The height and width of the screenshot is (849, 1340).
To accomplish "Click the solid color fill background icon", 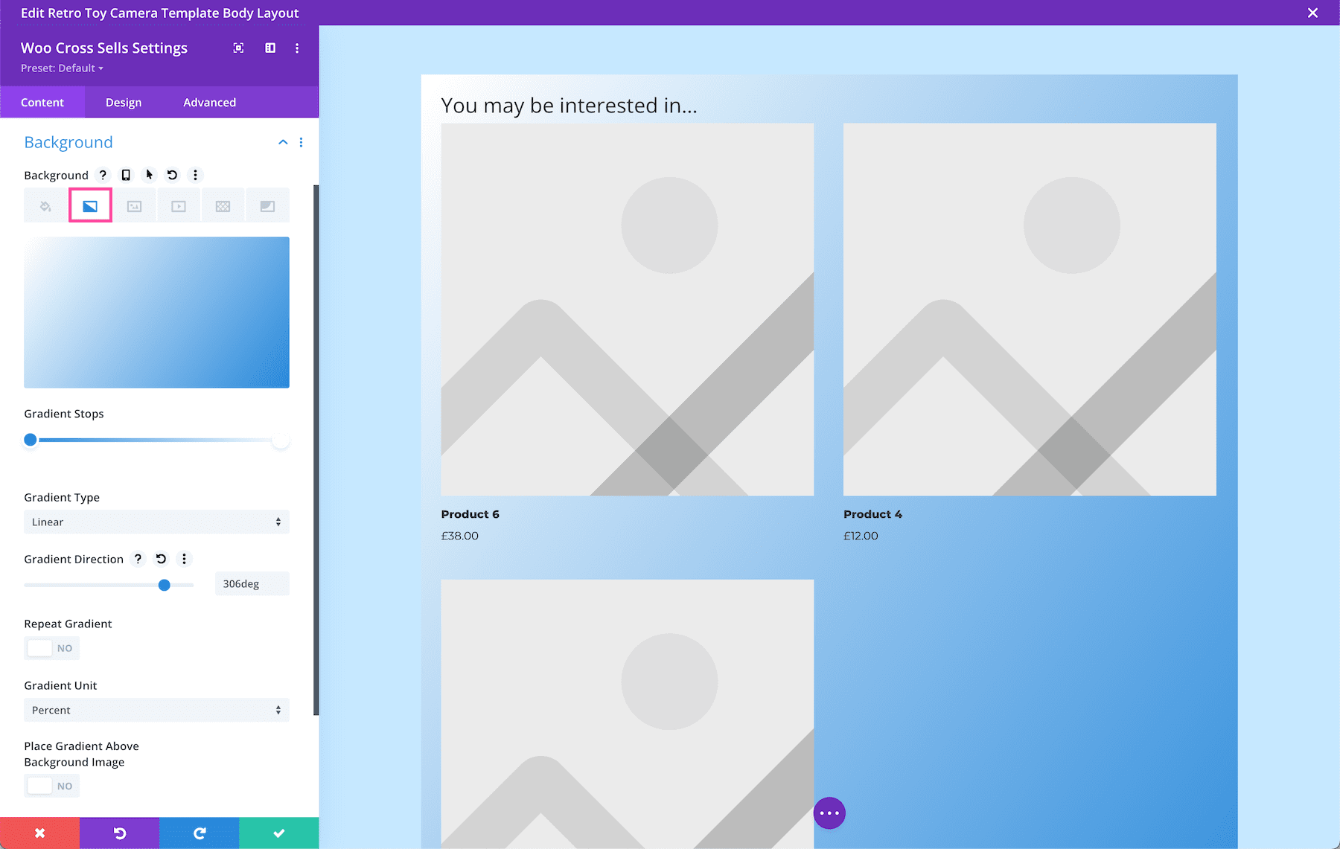I will pos(45,205).
